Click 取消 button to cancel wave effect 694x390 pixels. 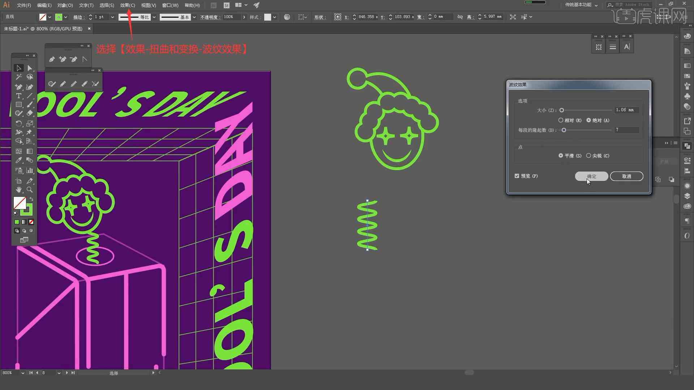point(627,176)
